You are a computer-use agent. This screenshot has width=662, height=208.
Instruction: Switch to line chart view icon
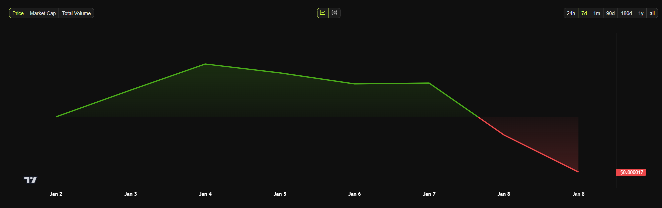(323, 13)
